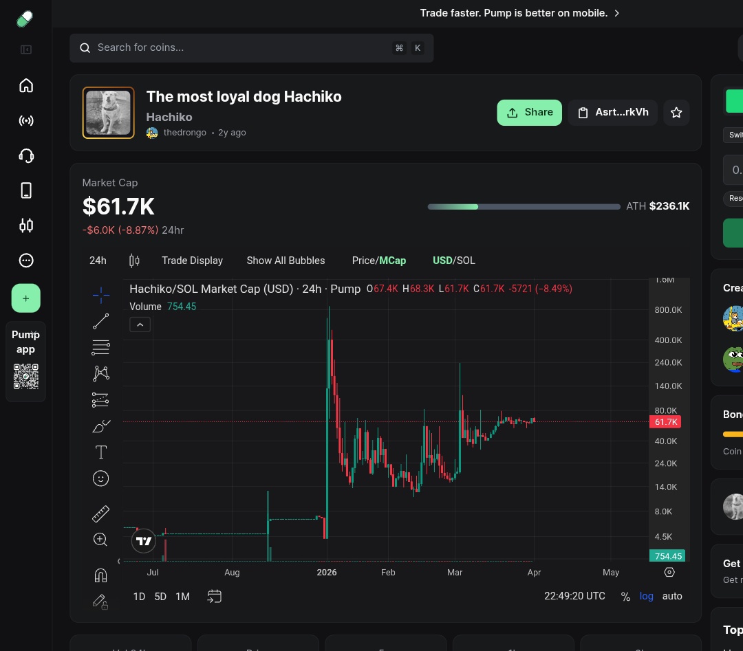Viewport: 743px width, 651px height.
Task: Open the emoji icons tool
Action: (x=101, y=478)
